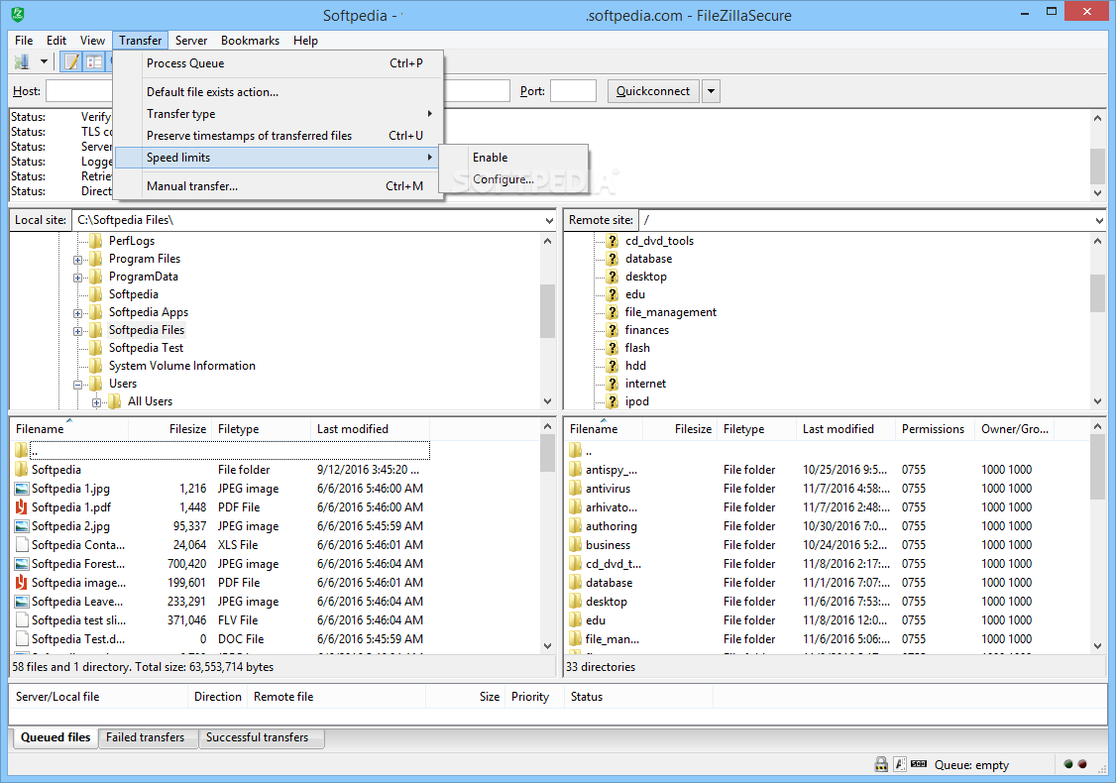This screenshot has width=1116, height=783.
Task: Toggle the message log display icon
Action: pos(71,61)
